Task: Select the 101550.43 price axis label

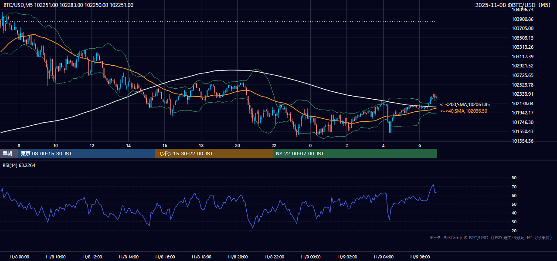Action: 523,131
